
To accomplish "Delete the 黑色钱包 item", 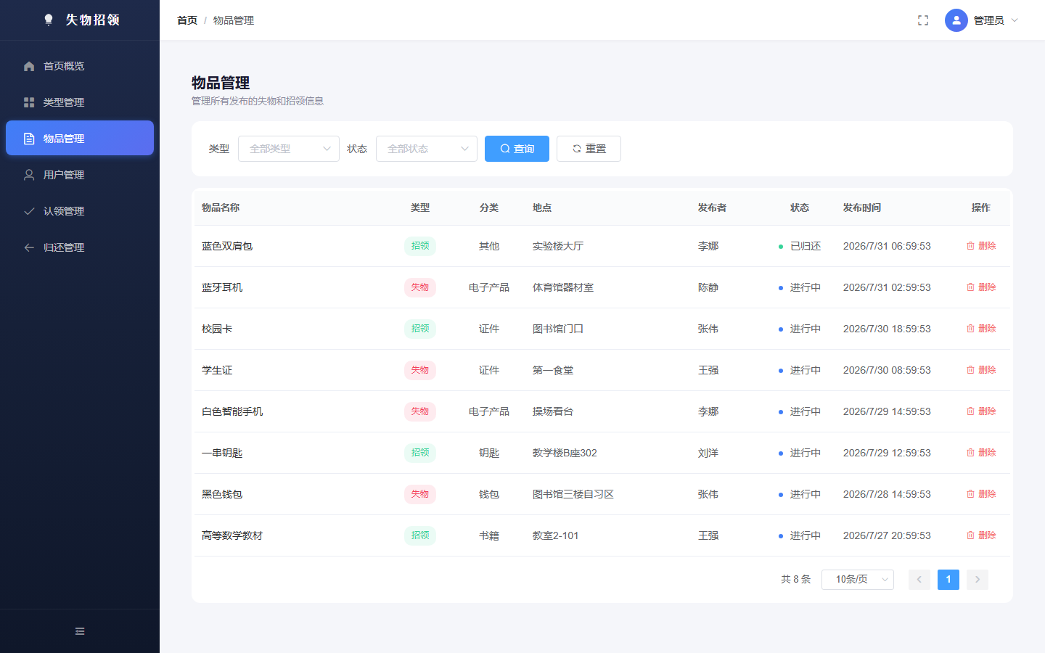I will (x=981, y=494).
